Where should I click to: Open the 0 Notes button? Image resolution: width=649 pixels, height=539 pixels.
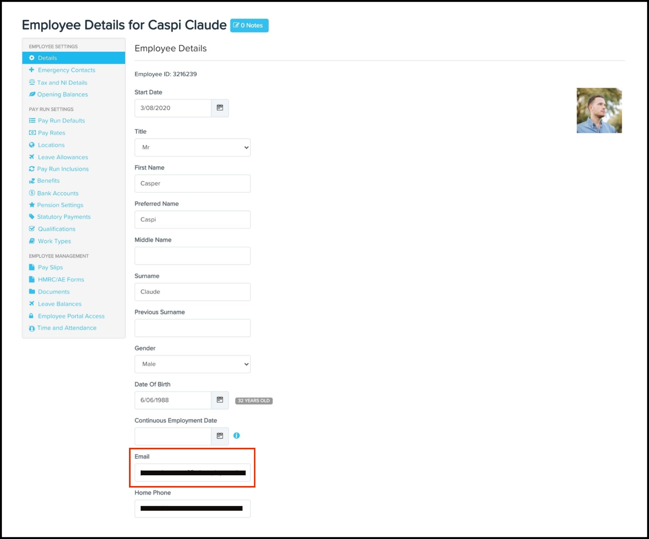pyautogui.click(x=249, y=25)
